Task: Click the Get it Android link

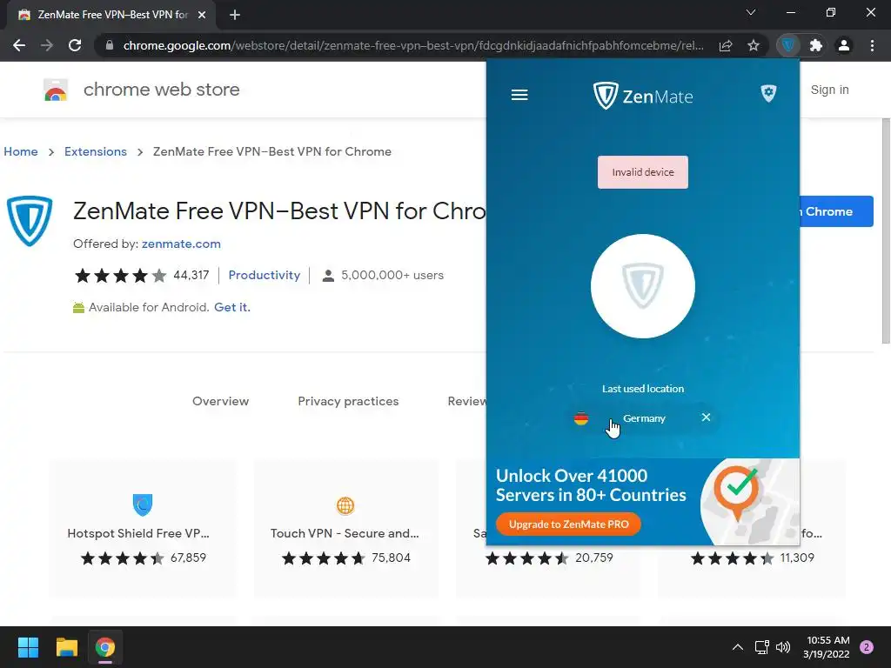Action: [231, 307]
